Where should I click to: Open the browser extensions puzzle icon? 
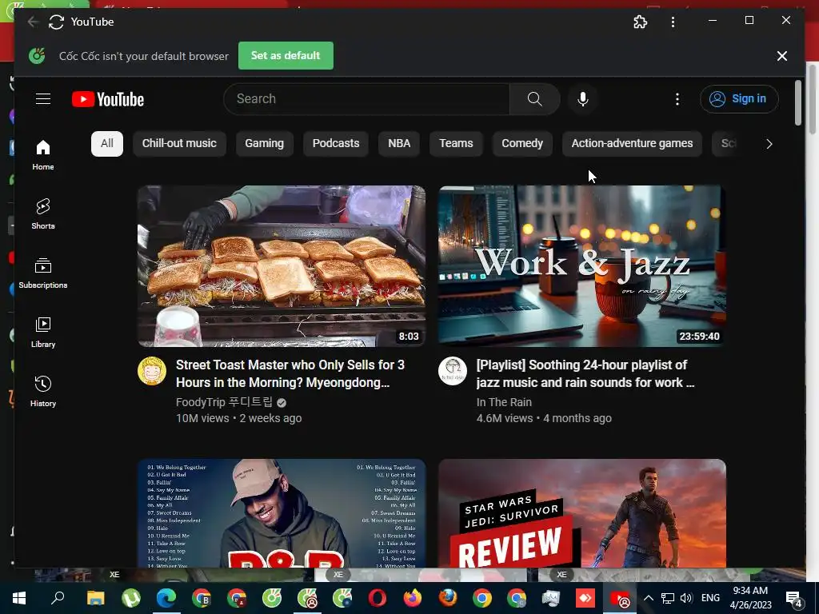(640, 22)
